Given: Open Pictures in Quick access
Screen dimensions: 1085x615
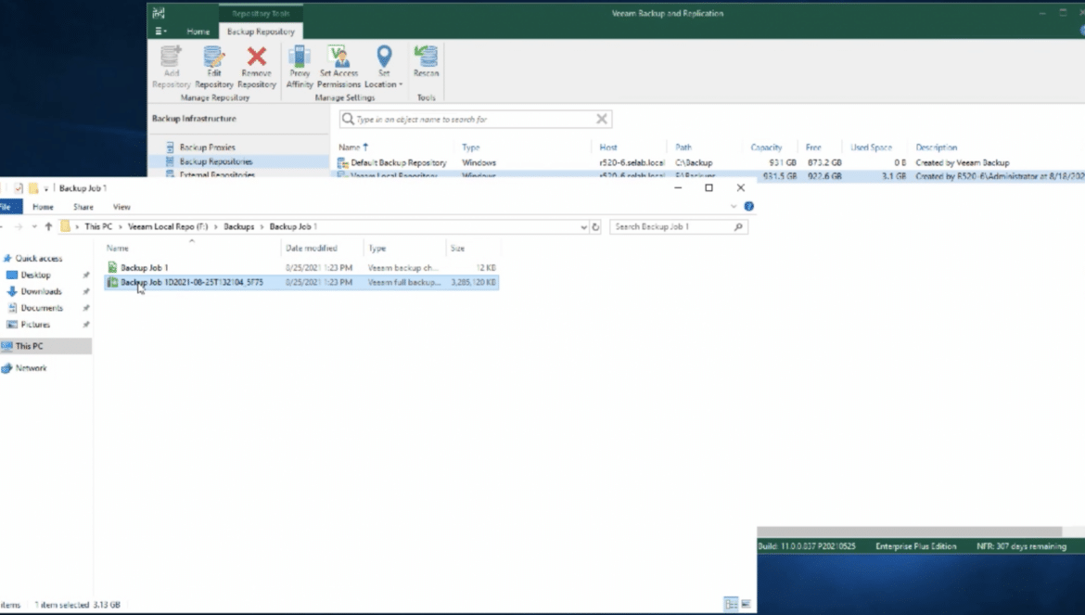Looking at the screenshot, I should [x=35, y=325].
